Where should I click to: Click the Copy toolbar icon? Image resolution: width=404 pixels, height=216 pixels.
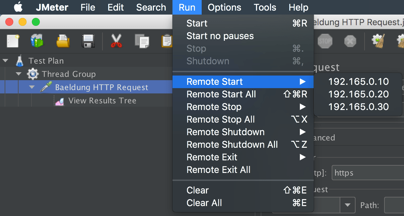142,41
